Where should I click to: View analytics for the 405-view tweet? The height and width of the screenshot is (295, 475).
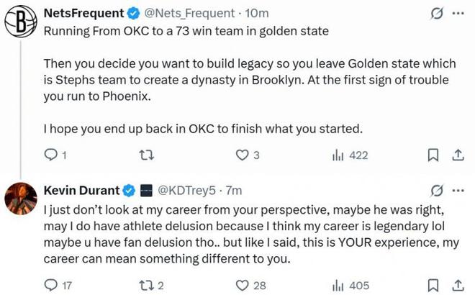coord(337,285)
